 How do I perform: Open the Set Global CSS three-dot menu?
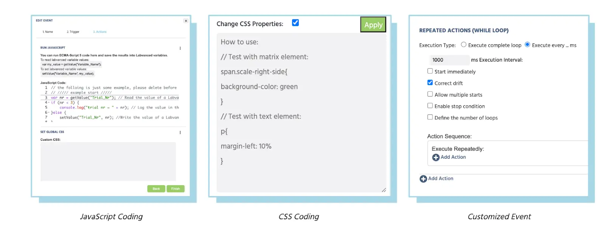[180, 132]
